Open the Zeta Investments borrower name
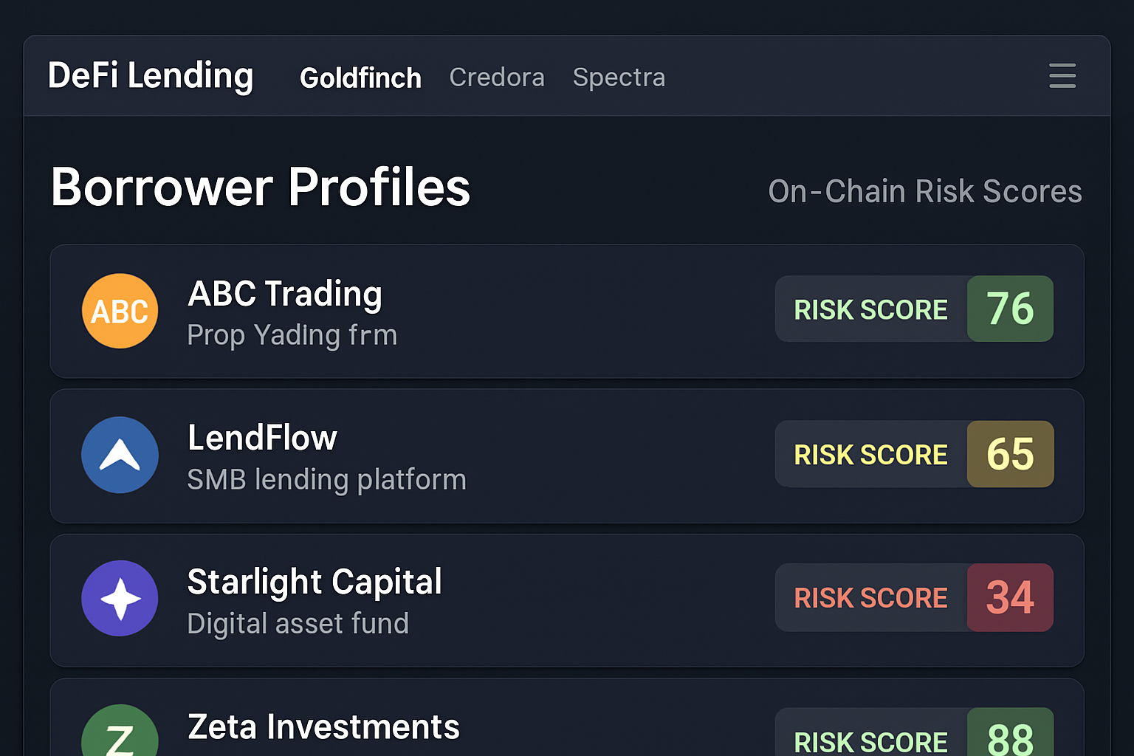Screen dimensions: 1134x756 pyautogui.click(x=323, y=726)
